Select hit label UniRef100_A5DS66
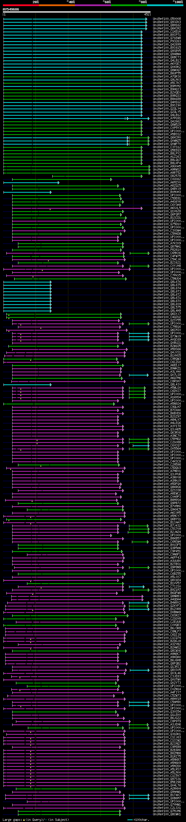The image size is (186, 822). click(167, 349)
